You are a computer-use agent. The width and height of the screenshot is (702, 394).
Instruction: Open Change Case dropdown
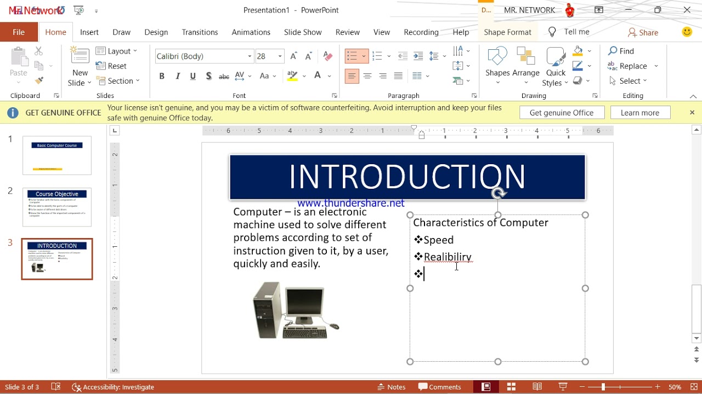tap(268, 76)
